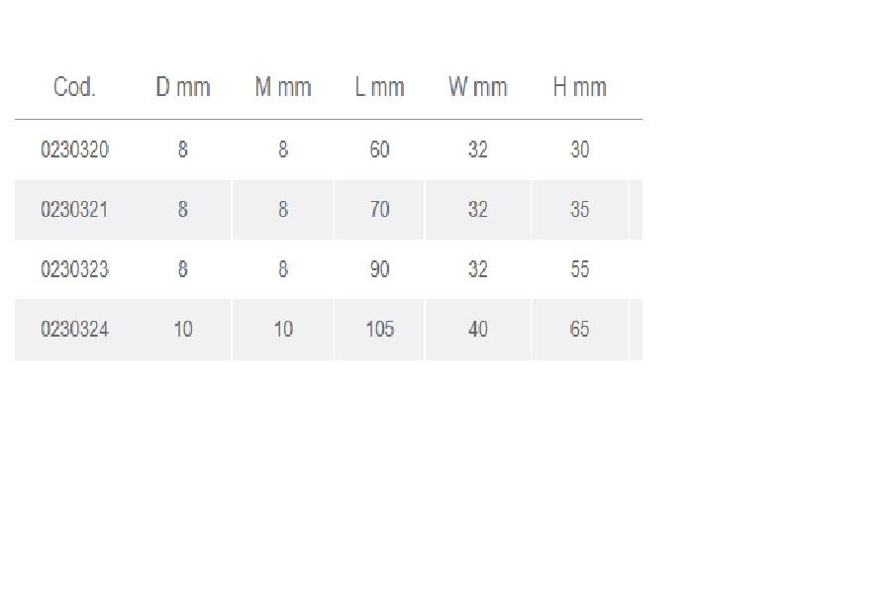Click the H mm value 55

click(x=579, y=269)
